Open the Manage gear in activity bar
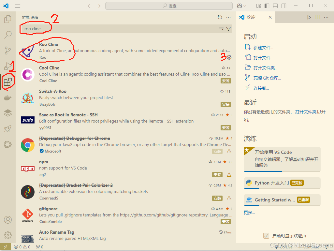The height and width of the screenshot is (251, 334). tap(8, 235)
